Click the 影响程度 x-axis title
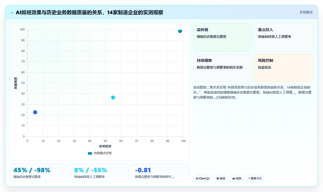Viewport: 323px width, 192px height. [105, 146]
